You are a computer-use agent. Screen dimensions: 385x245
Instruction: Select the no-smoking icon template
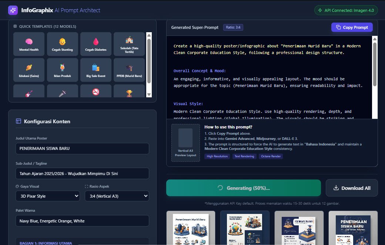96,91
